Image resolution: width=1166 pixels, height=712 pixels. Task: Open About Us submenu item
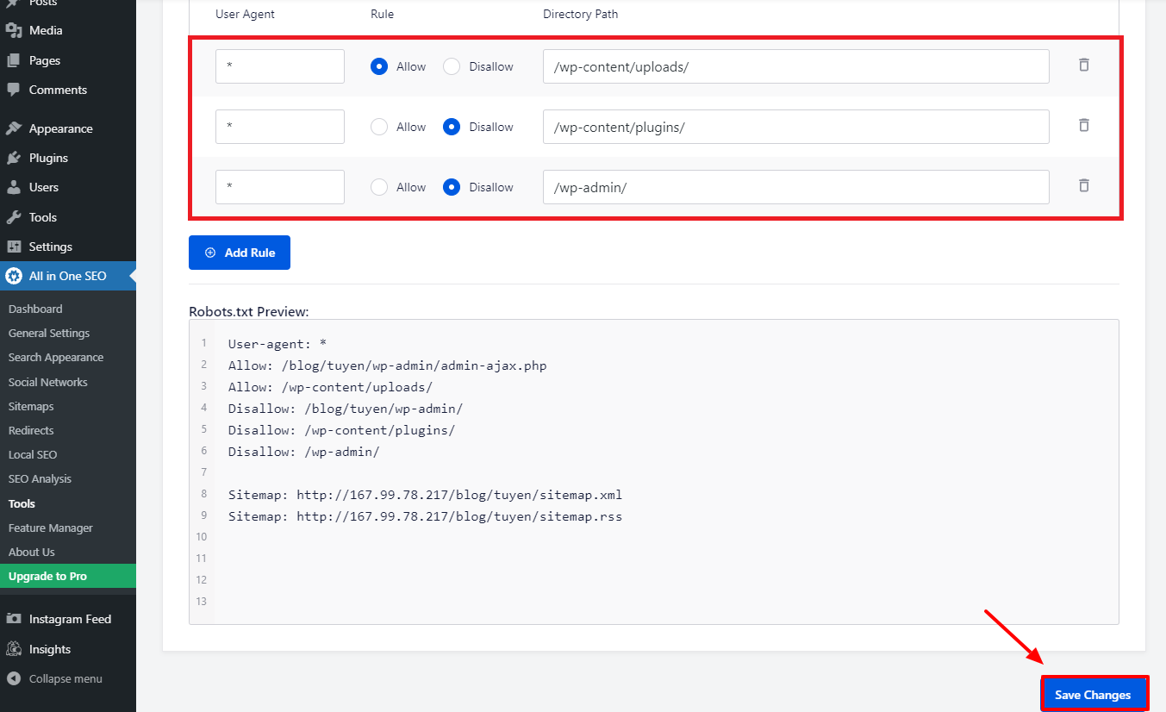[32, 552]
